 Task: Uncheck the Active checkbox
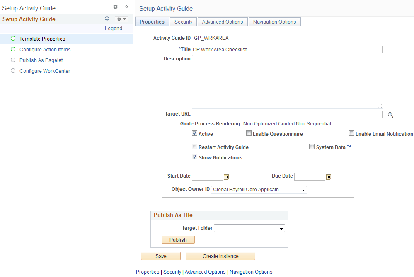click(x=194, y=133)
